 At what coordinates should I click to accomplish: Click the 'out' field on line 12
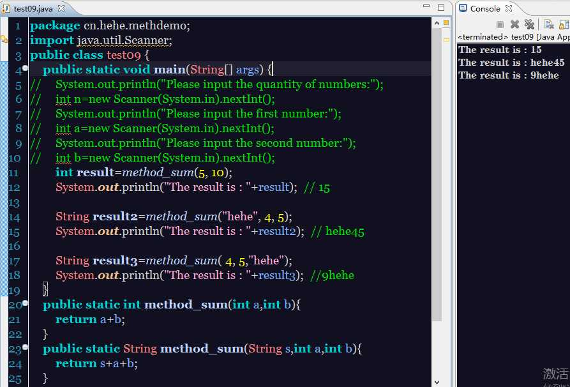tap(109, 187)
